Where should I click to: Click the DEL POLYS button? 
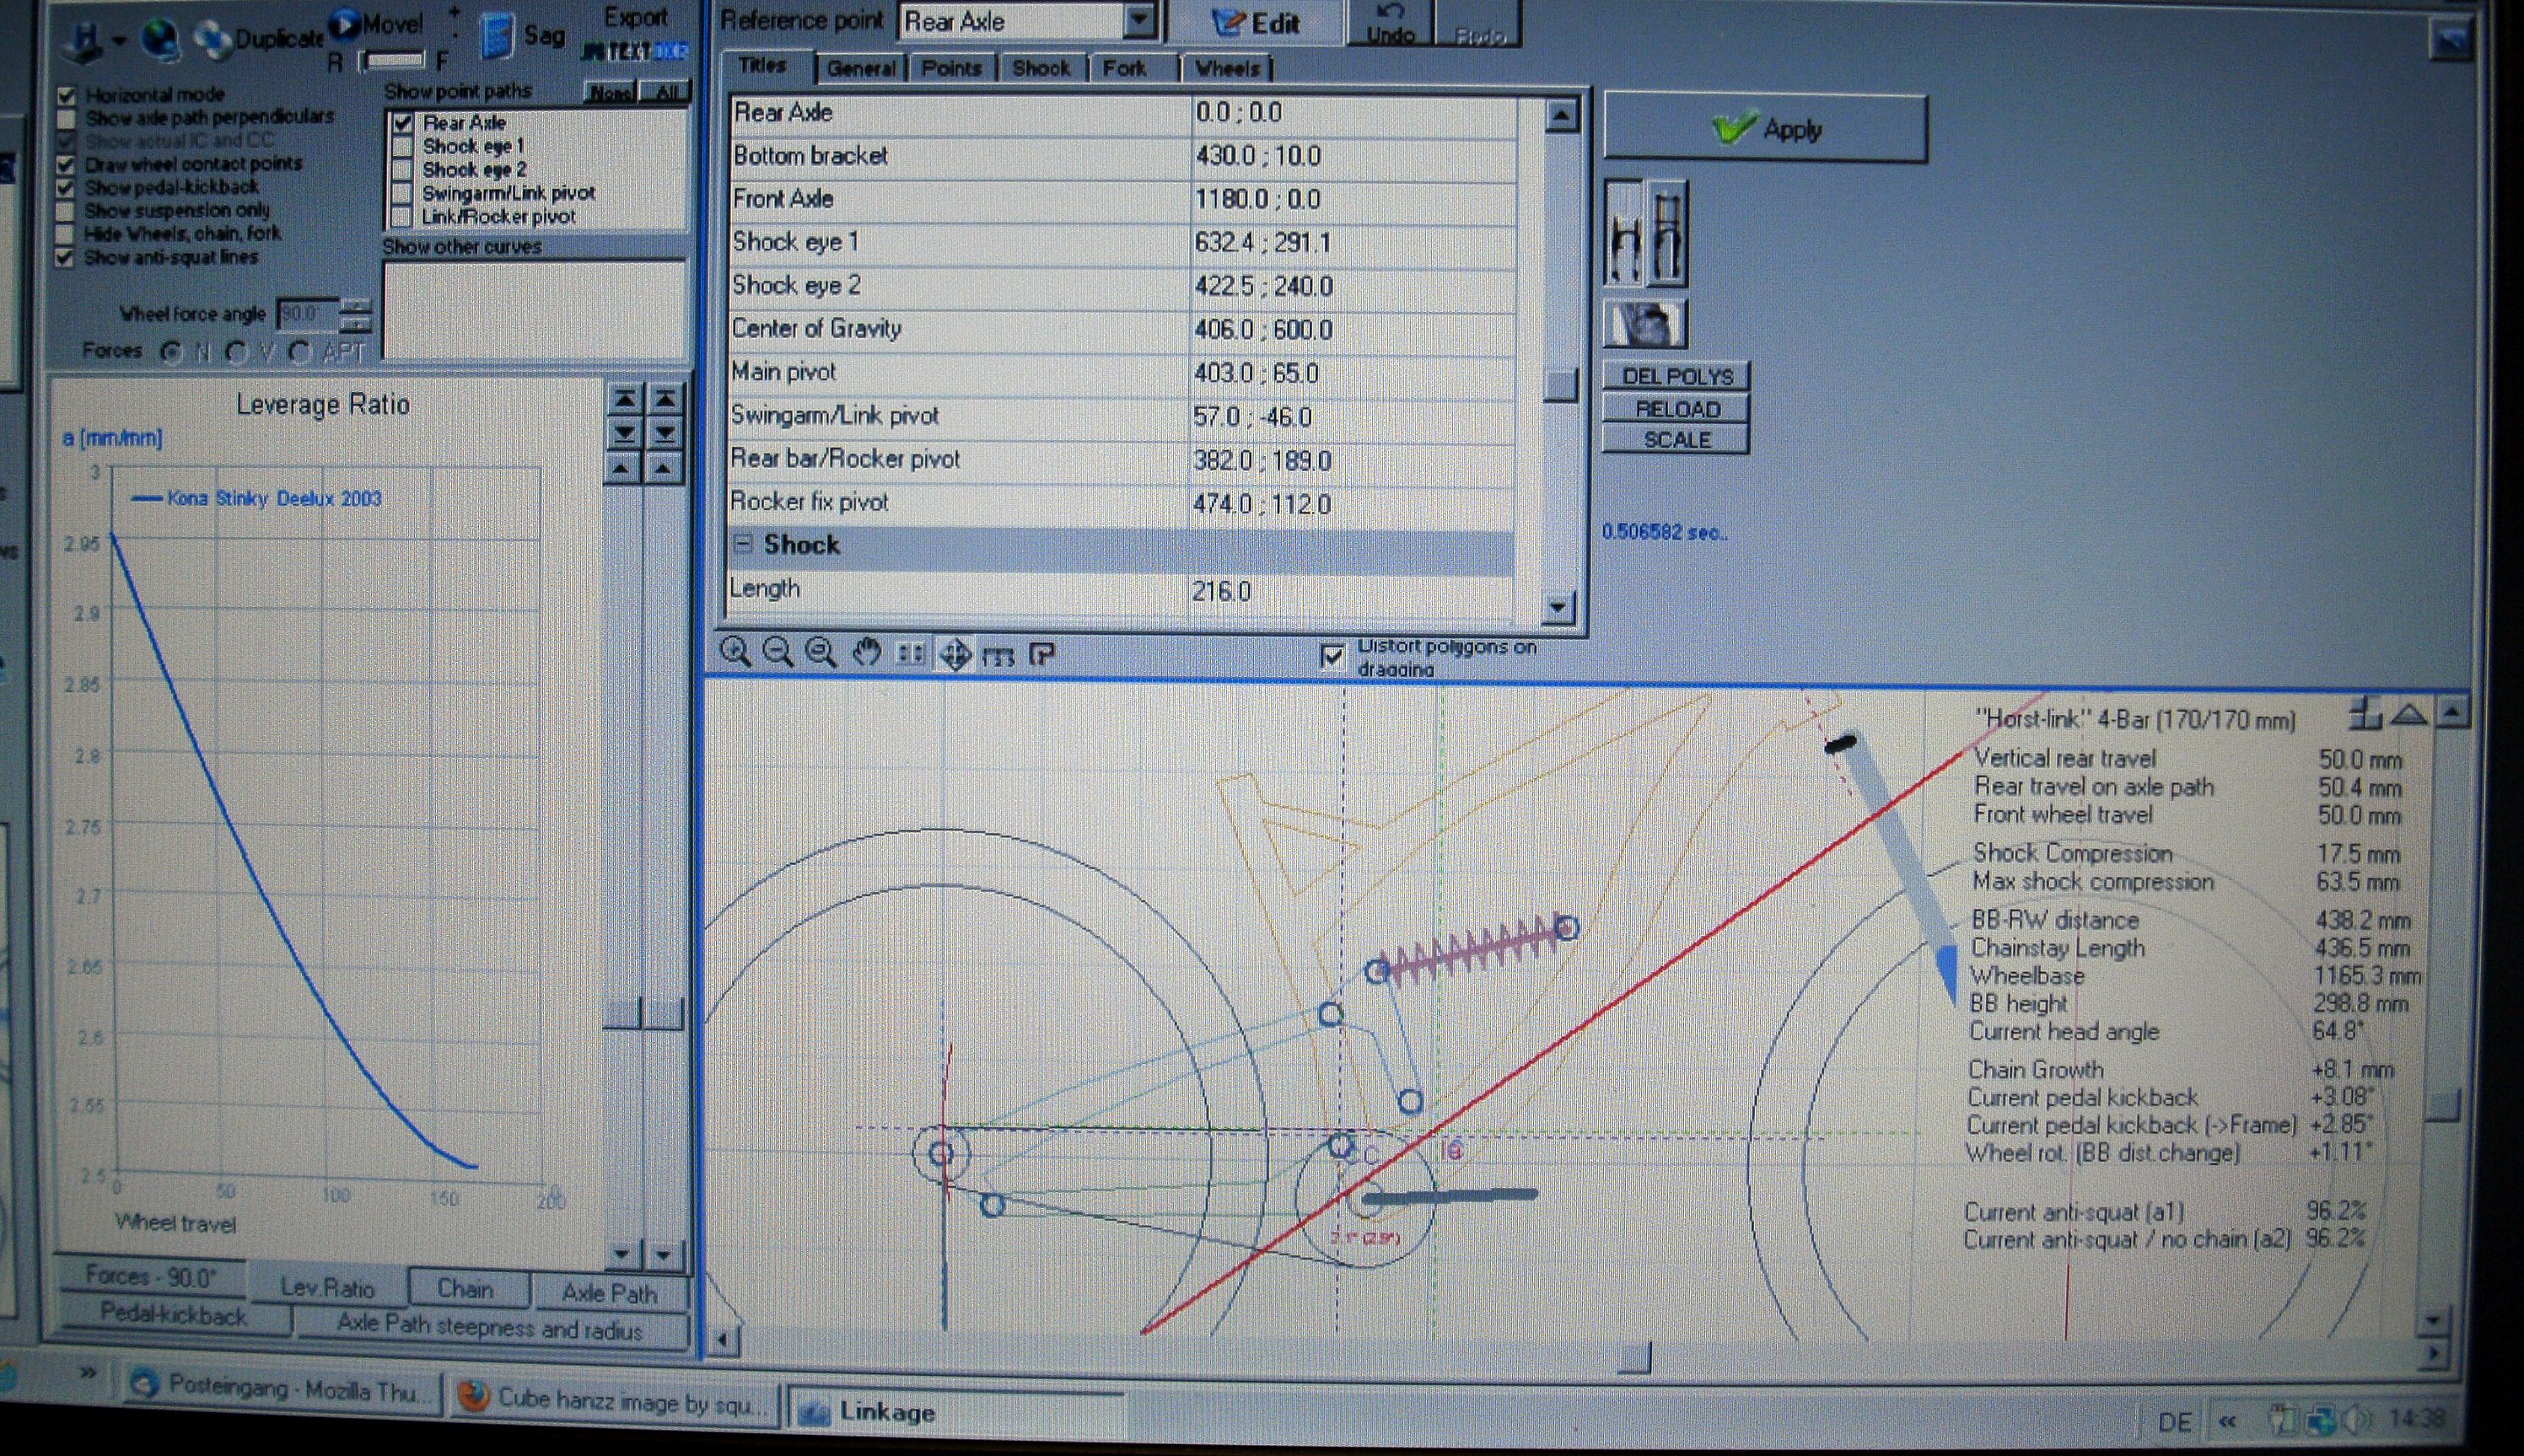[x=1676, y=376]
